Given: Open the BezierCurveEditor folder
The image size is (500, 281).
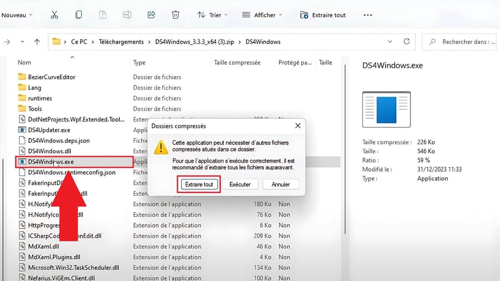Looking at the screenshot, I should coord(51,77).
